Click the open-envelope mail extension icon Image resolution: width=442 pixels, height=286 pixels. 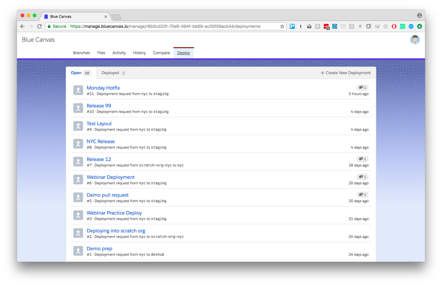point(309,26)
